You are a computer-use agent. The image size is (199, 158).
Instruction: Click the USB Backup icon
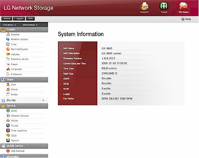(x=8, y=151)
